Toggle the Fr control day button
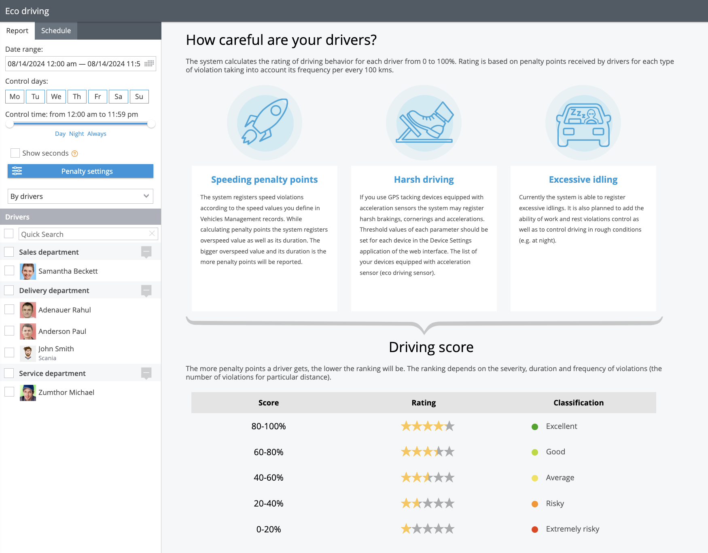Image resolution: width=708 pixels, height=553 pixels. click(98, 97)
